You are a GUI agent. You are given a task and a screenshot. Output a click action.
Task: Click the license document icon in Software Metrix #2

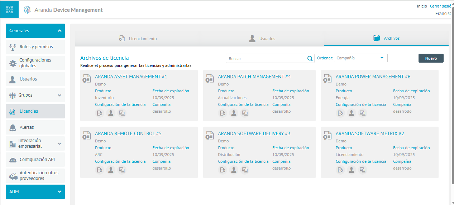(x=340, y=170)
